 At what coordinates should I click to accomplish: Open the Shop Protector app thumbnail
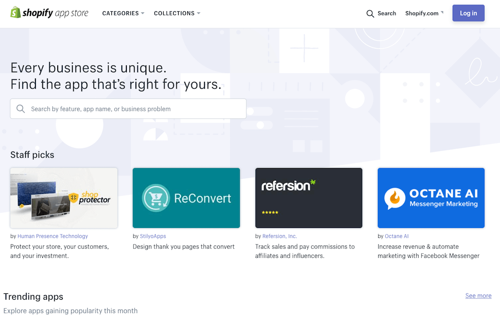[64, 198]
